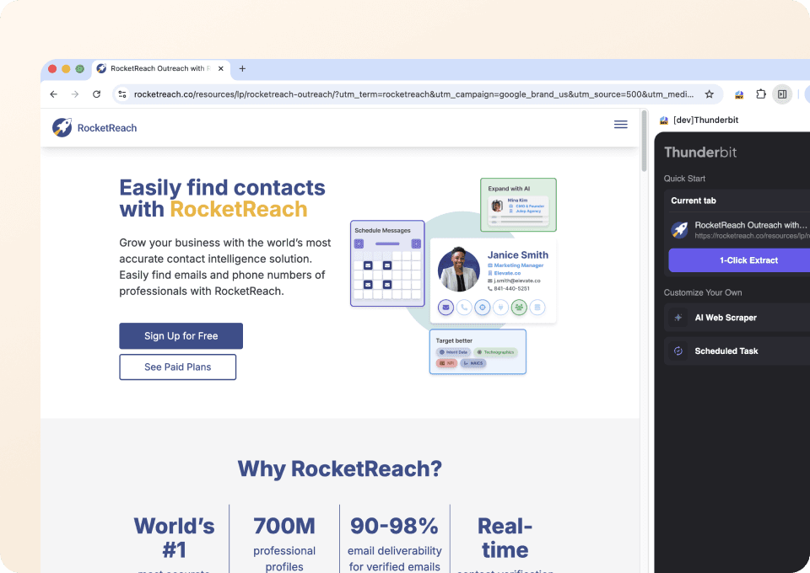Select the list icon on Janice Smith's card
This screenshot has width=810, height=573.
coord(537,307)
